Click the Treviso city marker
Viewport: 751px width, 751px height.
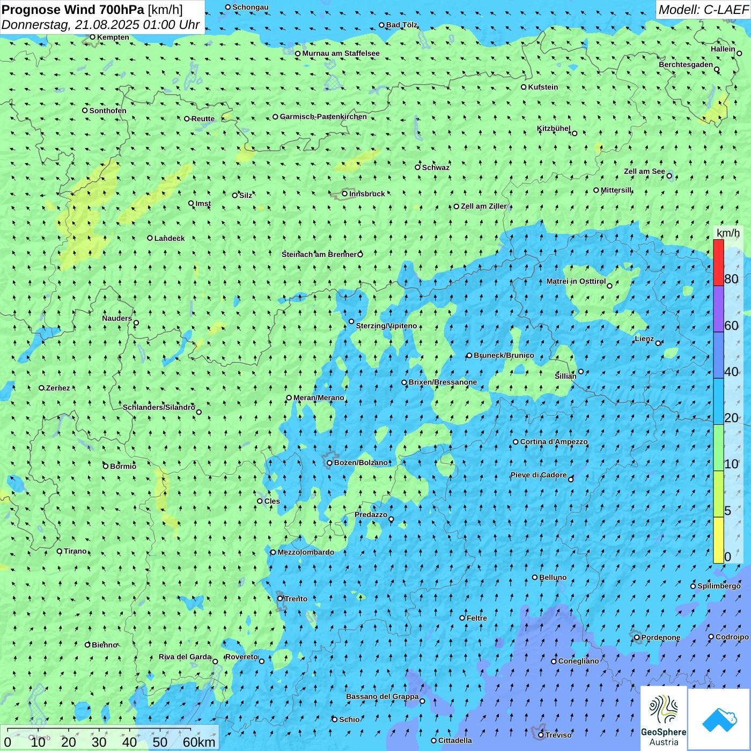541,735
